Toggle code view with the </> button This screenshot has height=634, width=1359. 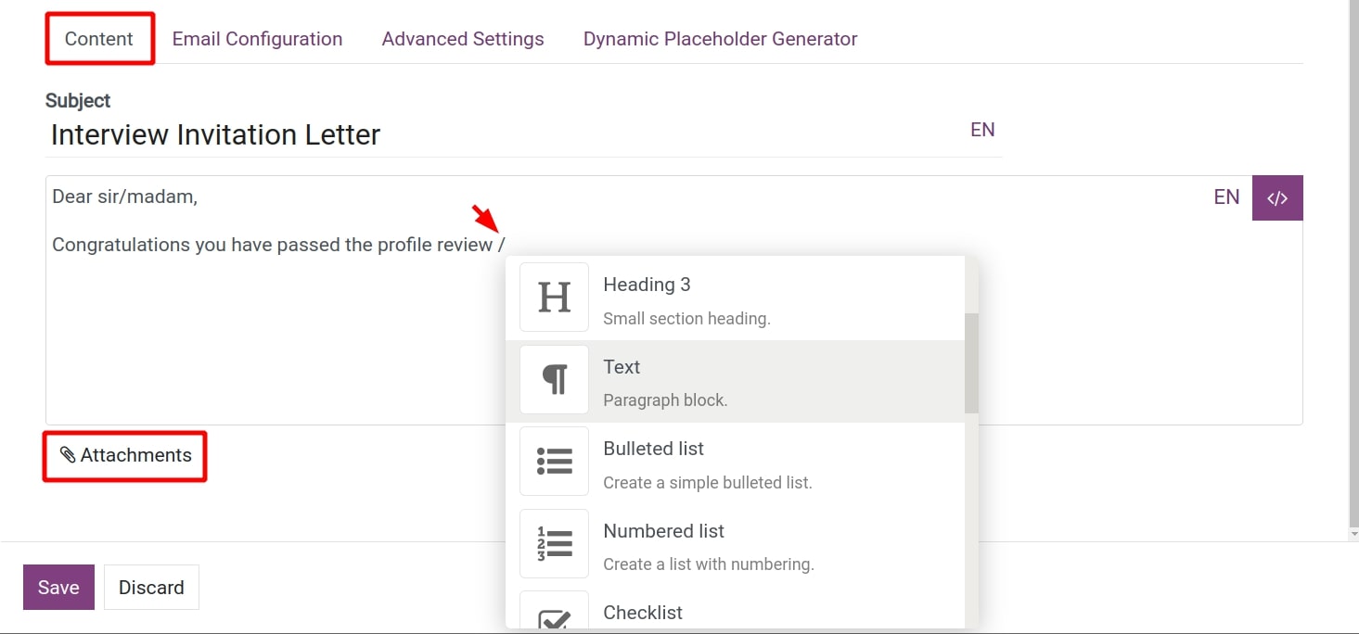[1277, 198]
